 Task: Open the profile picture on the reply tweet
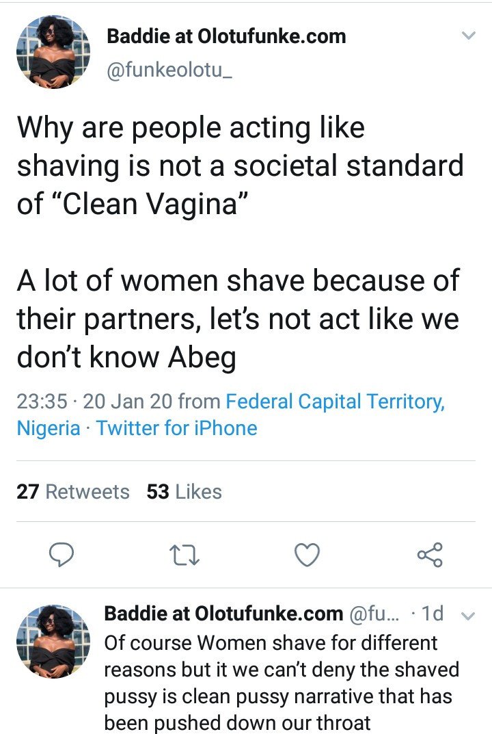(x=53, y=642)
